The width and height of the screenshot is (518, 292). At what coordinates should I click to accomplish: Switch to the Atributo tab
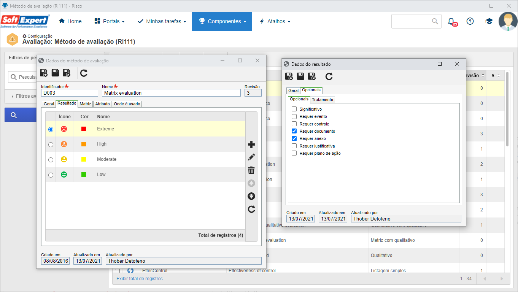point(102,104)
